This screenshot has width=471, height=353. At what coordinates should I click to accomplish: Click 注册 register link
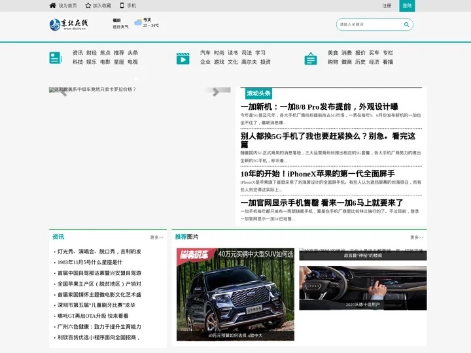[x=387, y=5]
